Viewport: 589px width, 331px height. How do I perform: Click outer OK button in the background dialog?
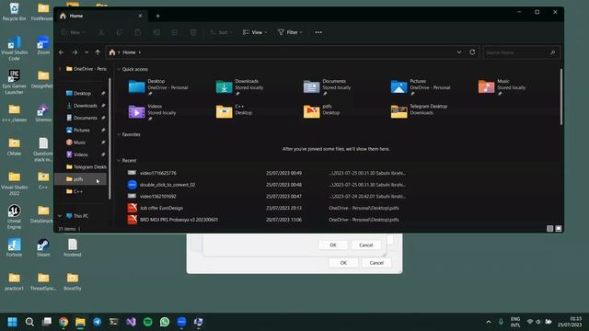click(343, 263)
